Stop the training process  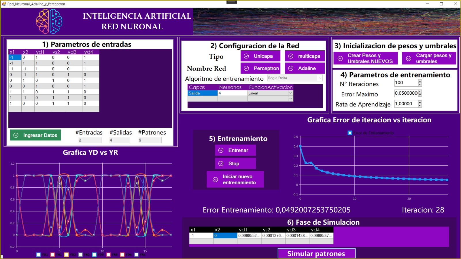coord(235,163)
